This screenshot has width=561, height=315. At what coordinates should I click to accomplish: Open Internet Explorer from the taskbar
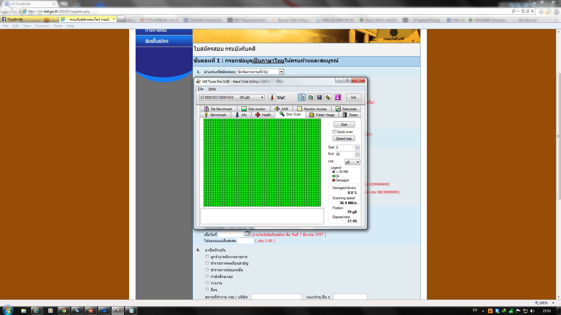click(x=36, y=311)
